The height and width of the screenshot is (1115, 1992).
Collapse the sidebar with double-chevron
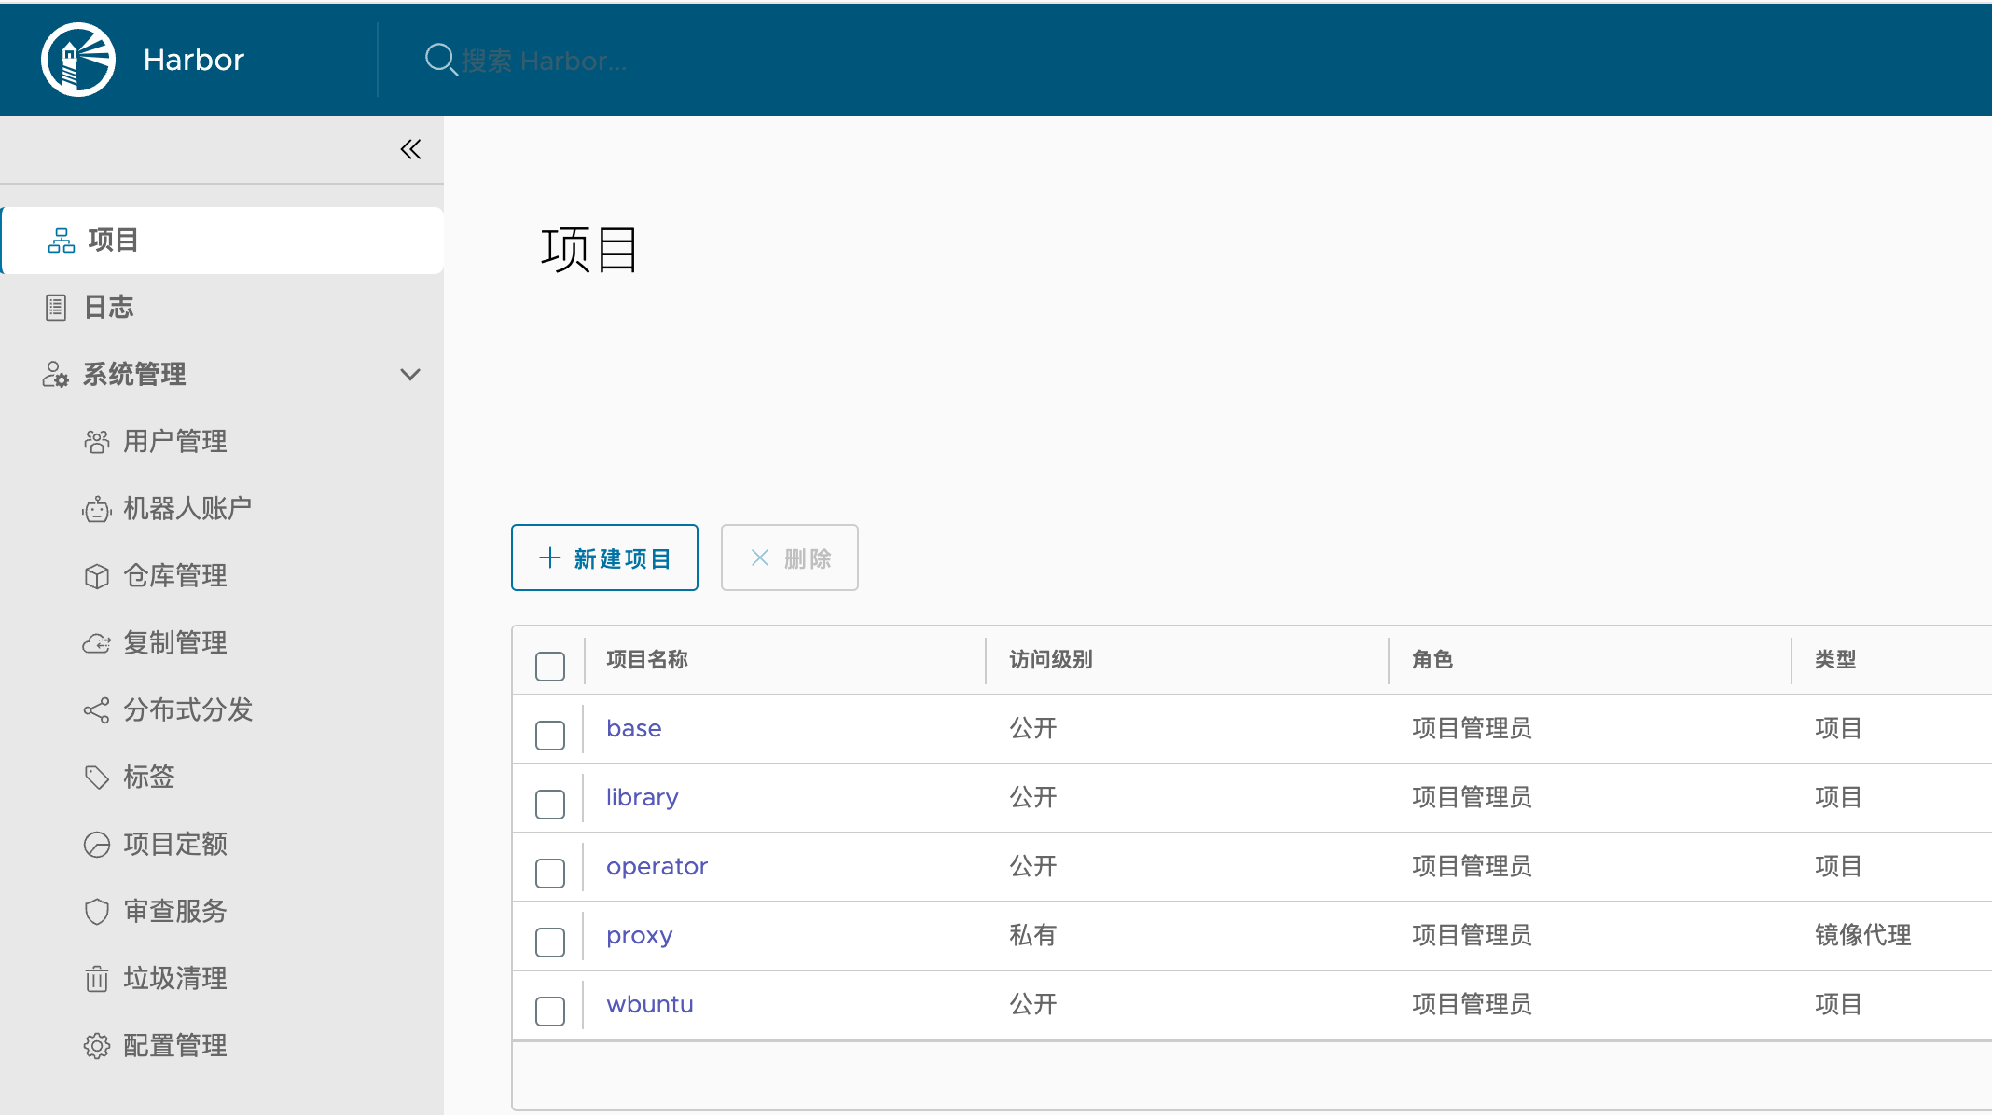coord(410,149)
